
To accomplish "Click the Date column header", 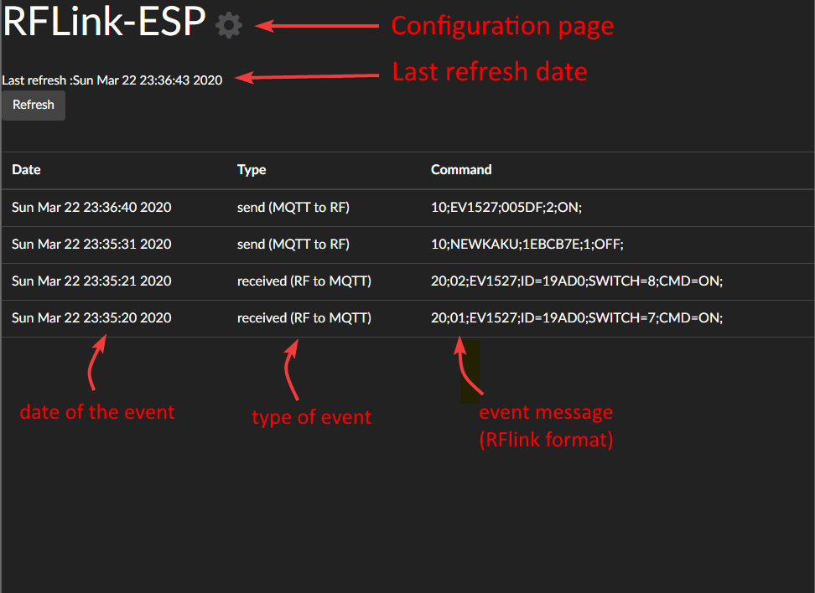I will pos(27,170).
